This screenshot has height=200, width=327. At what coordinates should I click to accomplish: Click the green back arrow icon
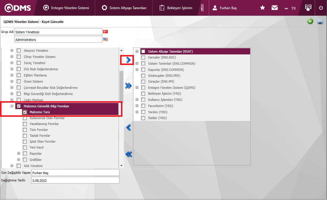(x=310, y=21)
